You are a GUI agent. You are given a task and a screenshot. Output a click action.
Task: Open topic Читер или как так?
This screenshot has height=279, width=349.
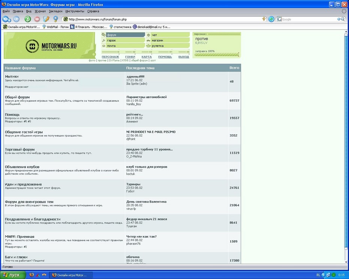141,237
